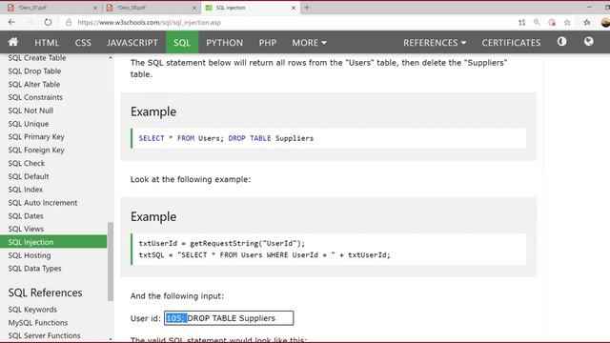The image size is (610, 343).
Task: Go to the W3Schools home icon
Action: tap(13, 42)
